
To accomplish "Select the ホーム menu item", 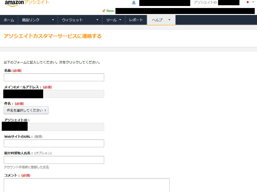I will (9, 20).
